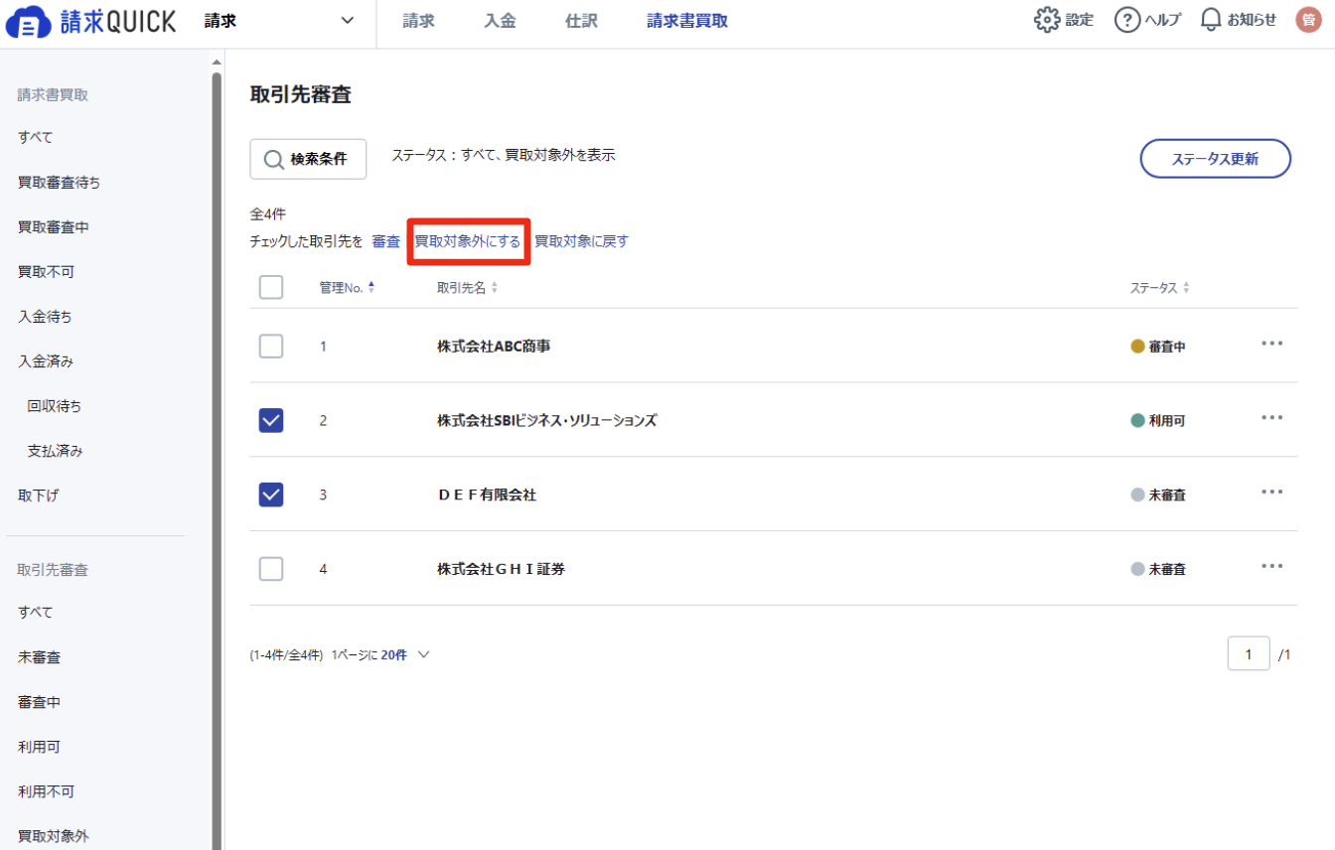Screen dimensions: 1335x850
Task: Click the page number input field
Action: pos(1249,654)
